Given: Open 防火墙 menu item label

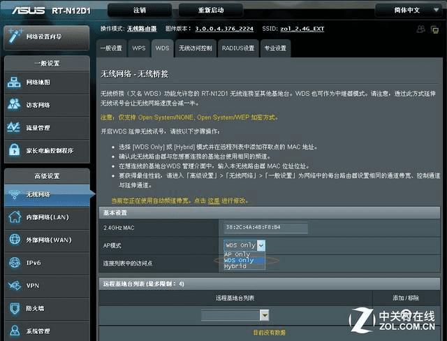Looking at the screenshot, I should tap(35, 308).
